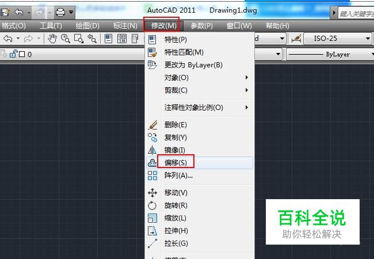The height and width of the screenshot is (259, 374).
Task: Select the Zoom Previous tool
Action: [x=92, y=39]
